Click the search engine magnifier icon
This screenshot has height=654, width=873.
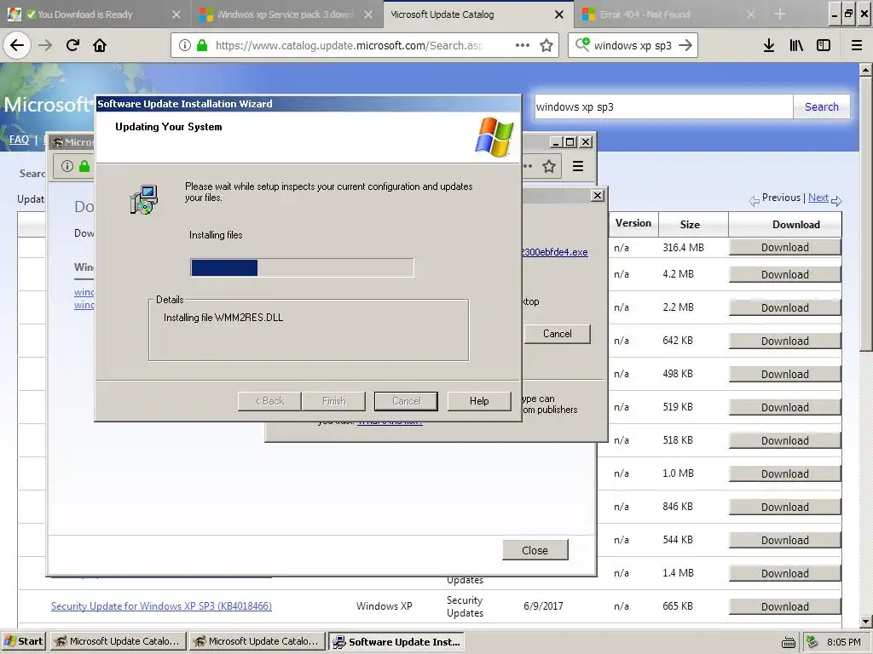pyautogui.click(x=582, y=44)
